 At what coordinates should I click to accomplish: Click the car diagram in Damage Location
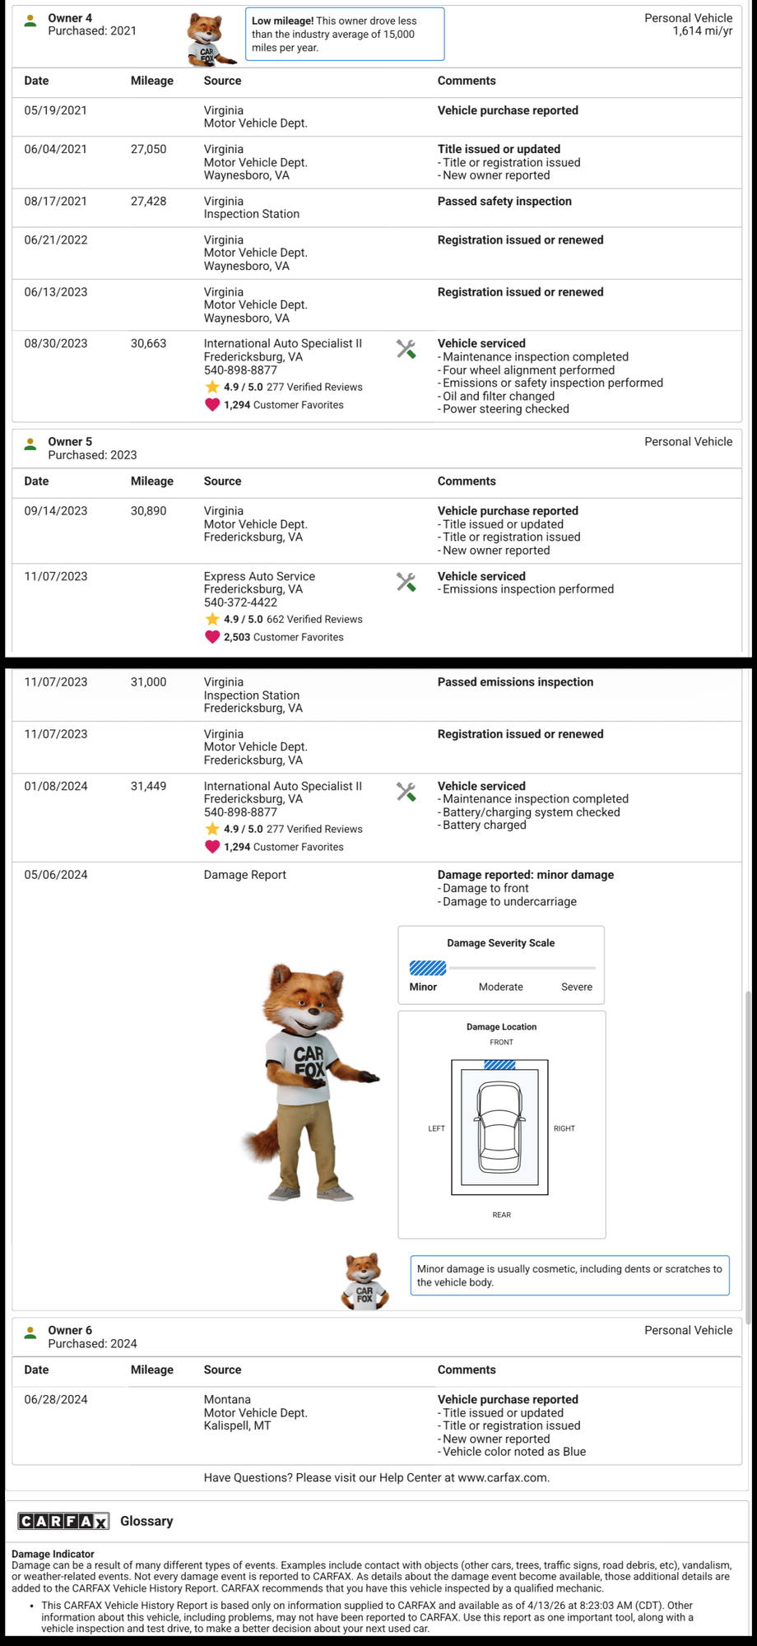point(499,1128)
